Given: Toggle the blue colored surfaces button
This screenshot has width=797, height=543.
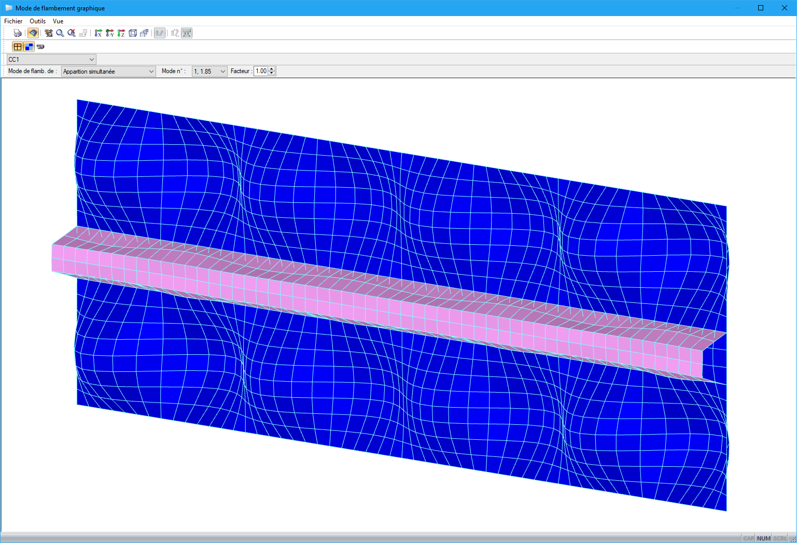Looking at the screenshot, I should click(29, 47).
